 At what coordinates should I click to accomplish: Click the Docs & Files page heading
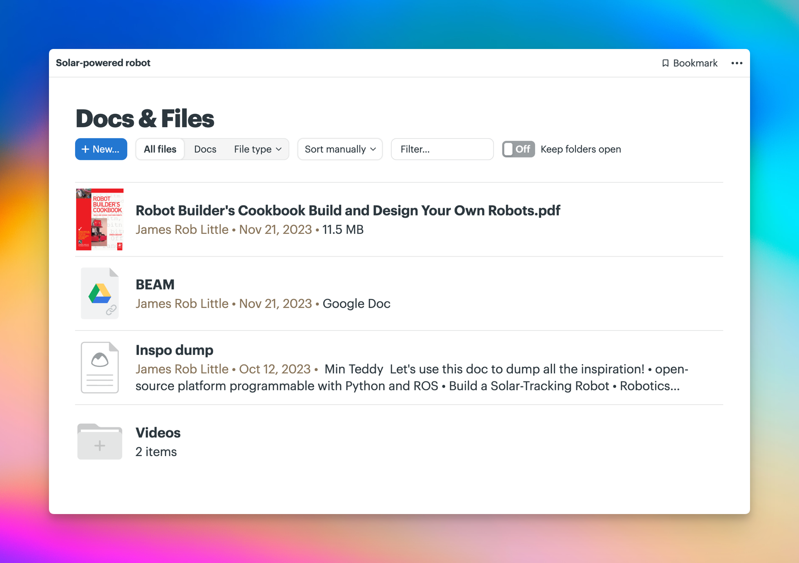(145, 119)
